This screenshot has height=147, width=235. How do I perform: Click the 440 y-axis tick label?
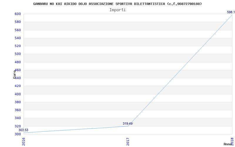pyautogui.click(x=18, y=78)
